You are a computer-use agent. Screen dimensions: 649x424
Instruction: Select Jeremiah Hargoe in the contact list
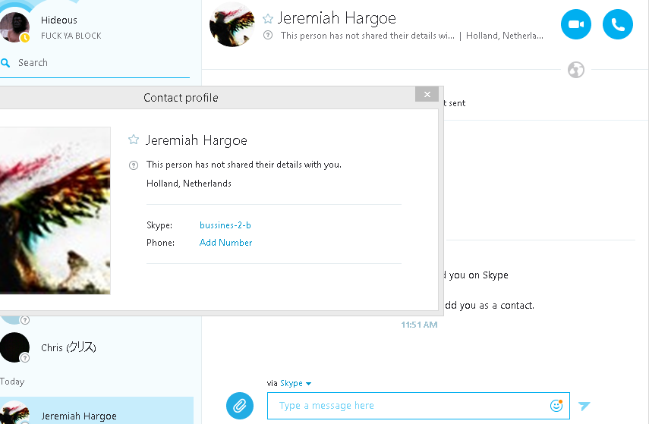(79, 416)
